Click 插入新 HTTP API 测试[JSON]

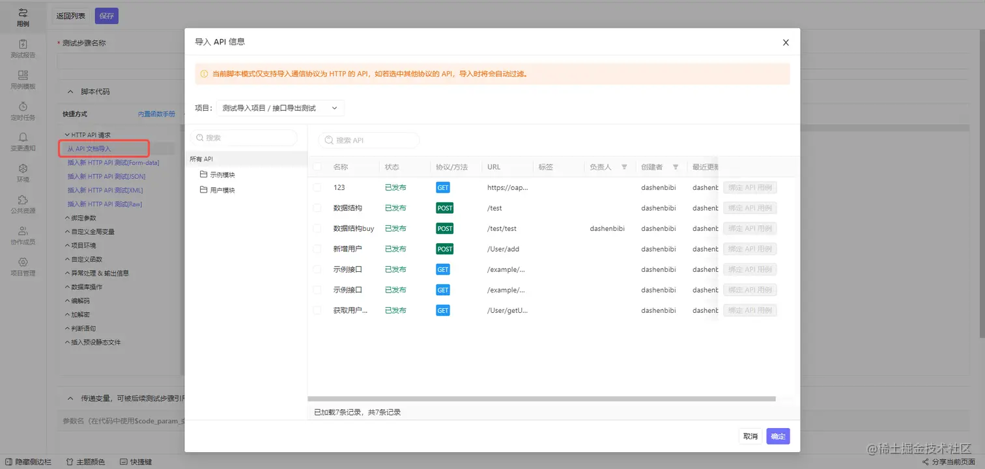tap(106, 176)
